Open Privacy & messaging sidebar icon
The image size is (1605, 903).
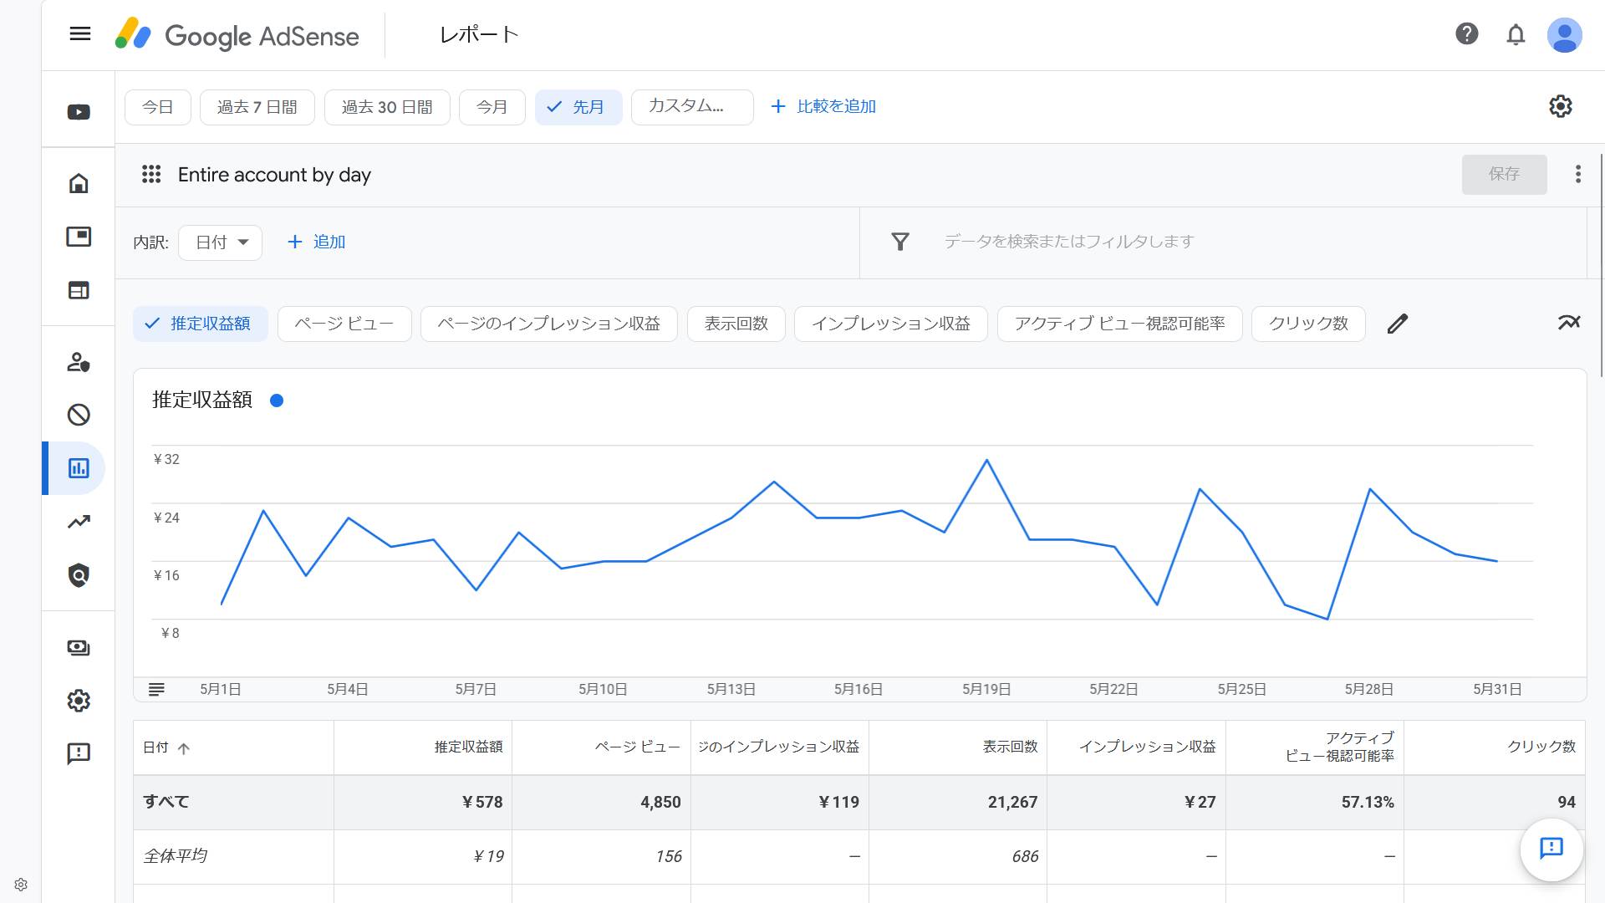coord(79,362)
